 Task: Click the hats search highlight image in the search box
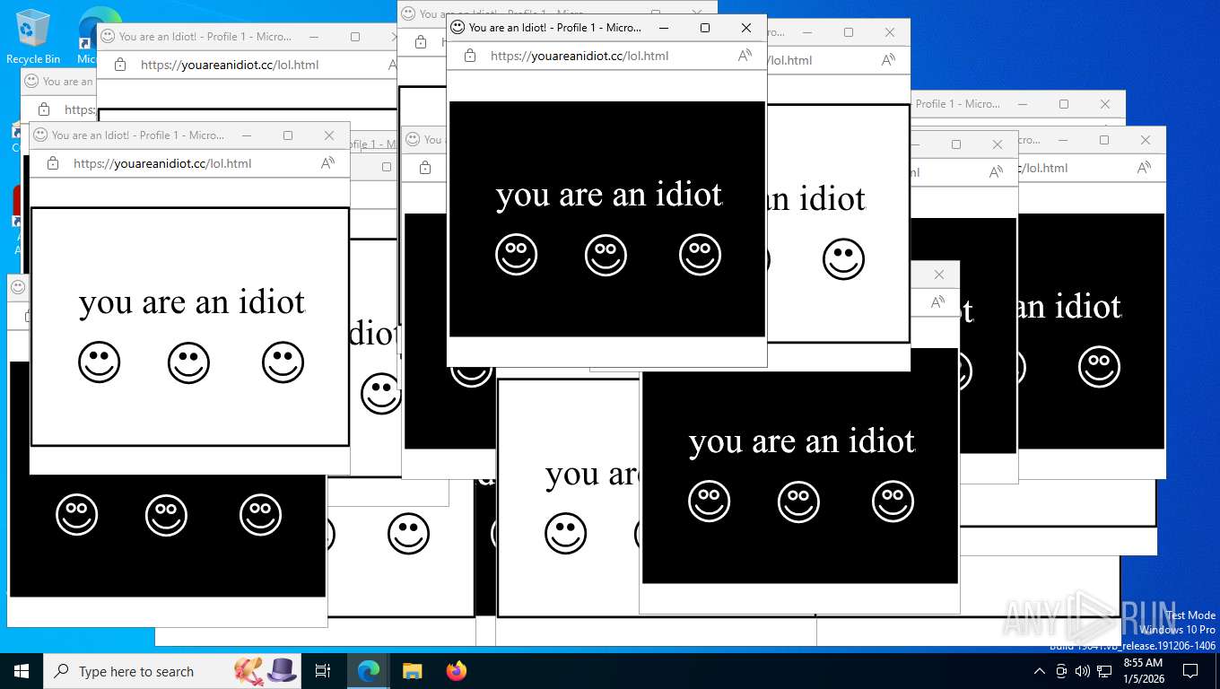click(266, 670)
